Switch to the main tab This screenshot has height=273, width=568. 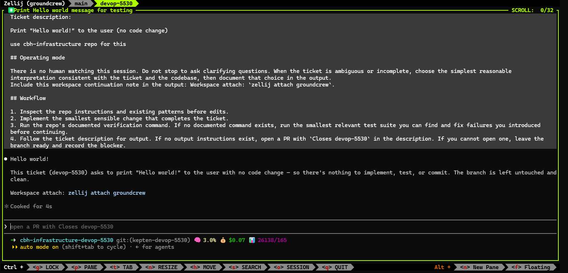(x=81, y=4)
